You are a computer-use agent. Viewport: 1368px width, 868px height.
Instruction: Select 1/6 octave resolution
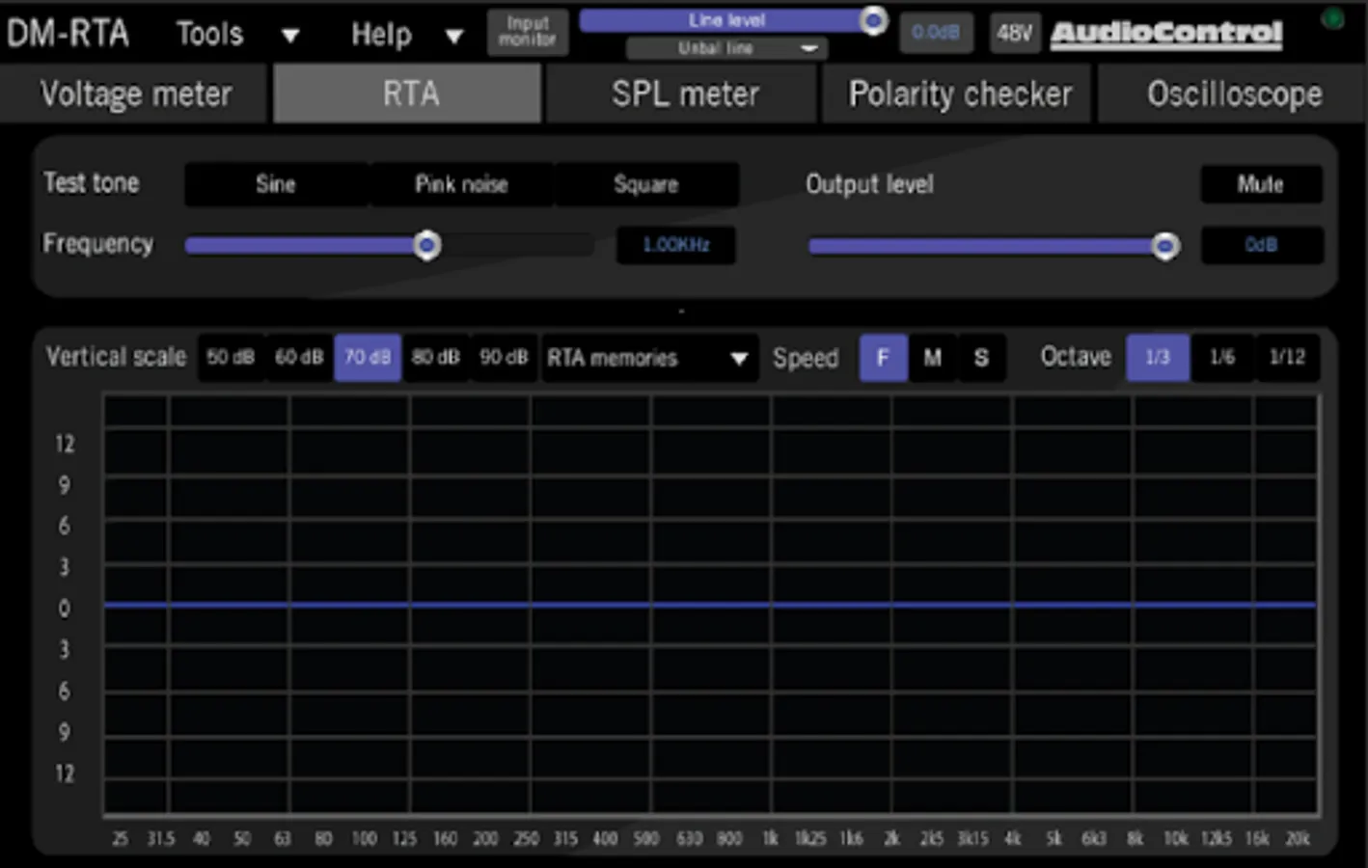[1222, 358]
